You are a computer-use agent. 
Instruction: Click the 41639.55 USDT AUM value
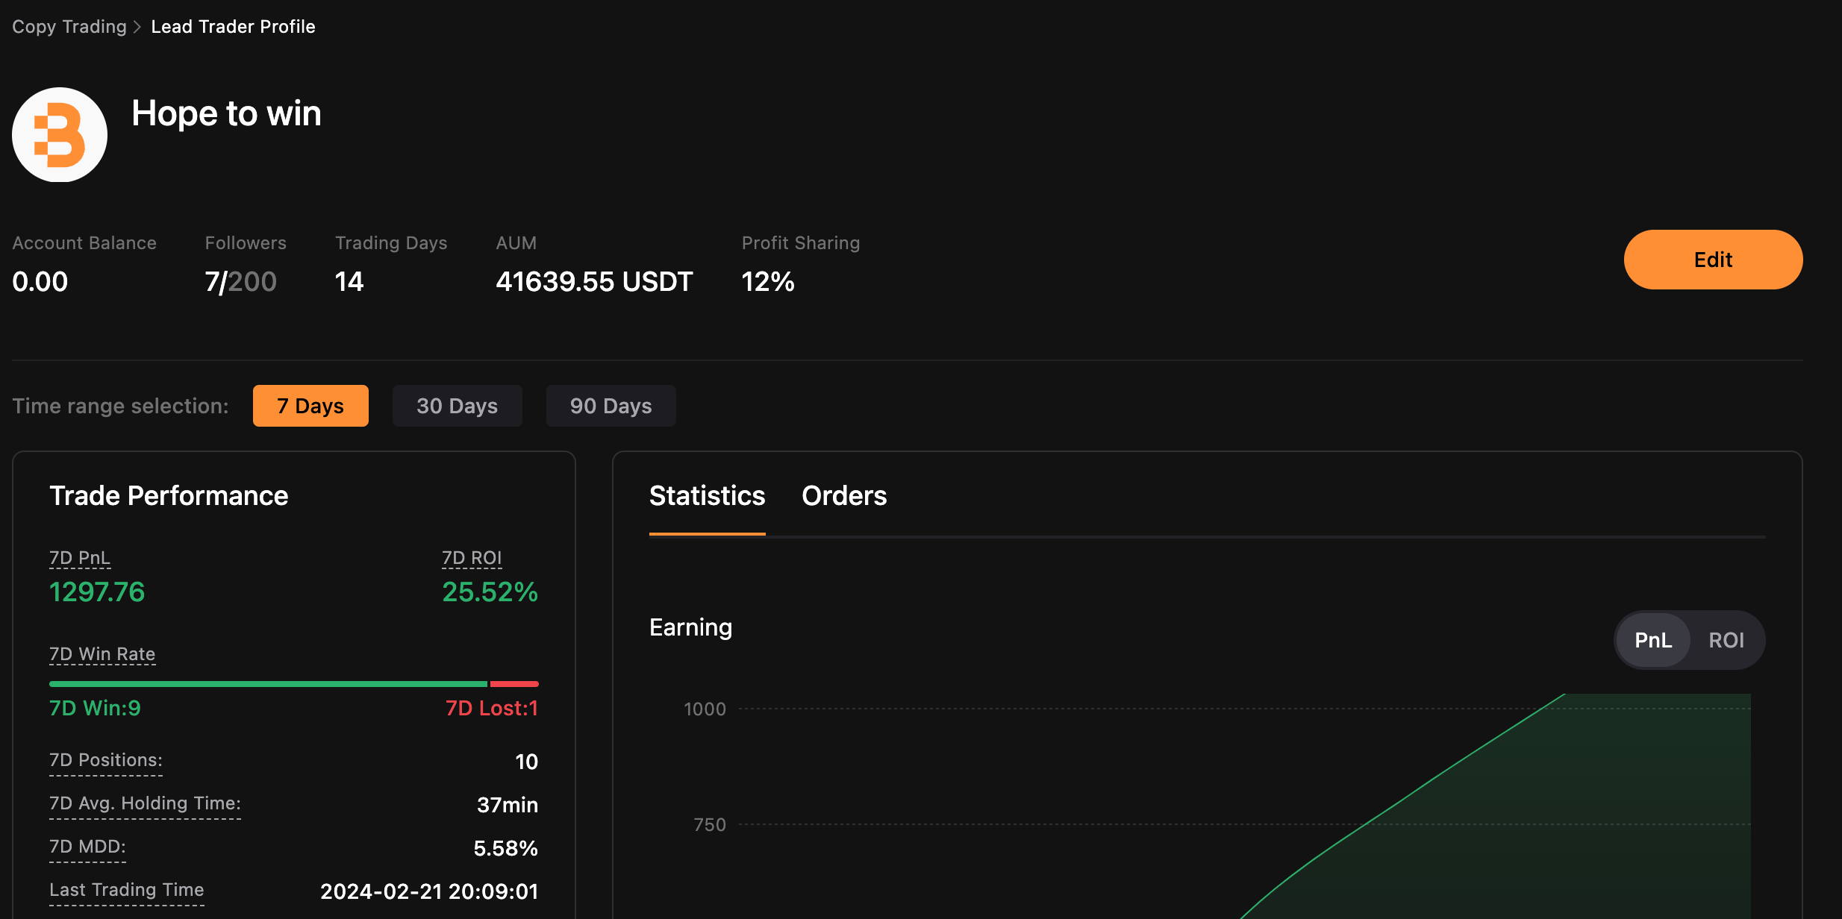(x=594, y=282)
